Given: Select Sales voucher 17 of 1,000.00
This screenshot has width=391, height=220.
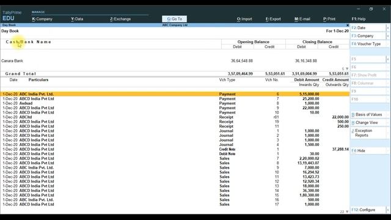Looking at the screenshot, I should [175, 204].
